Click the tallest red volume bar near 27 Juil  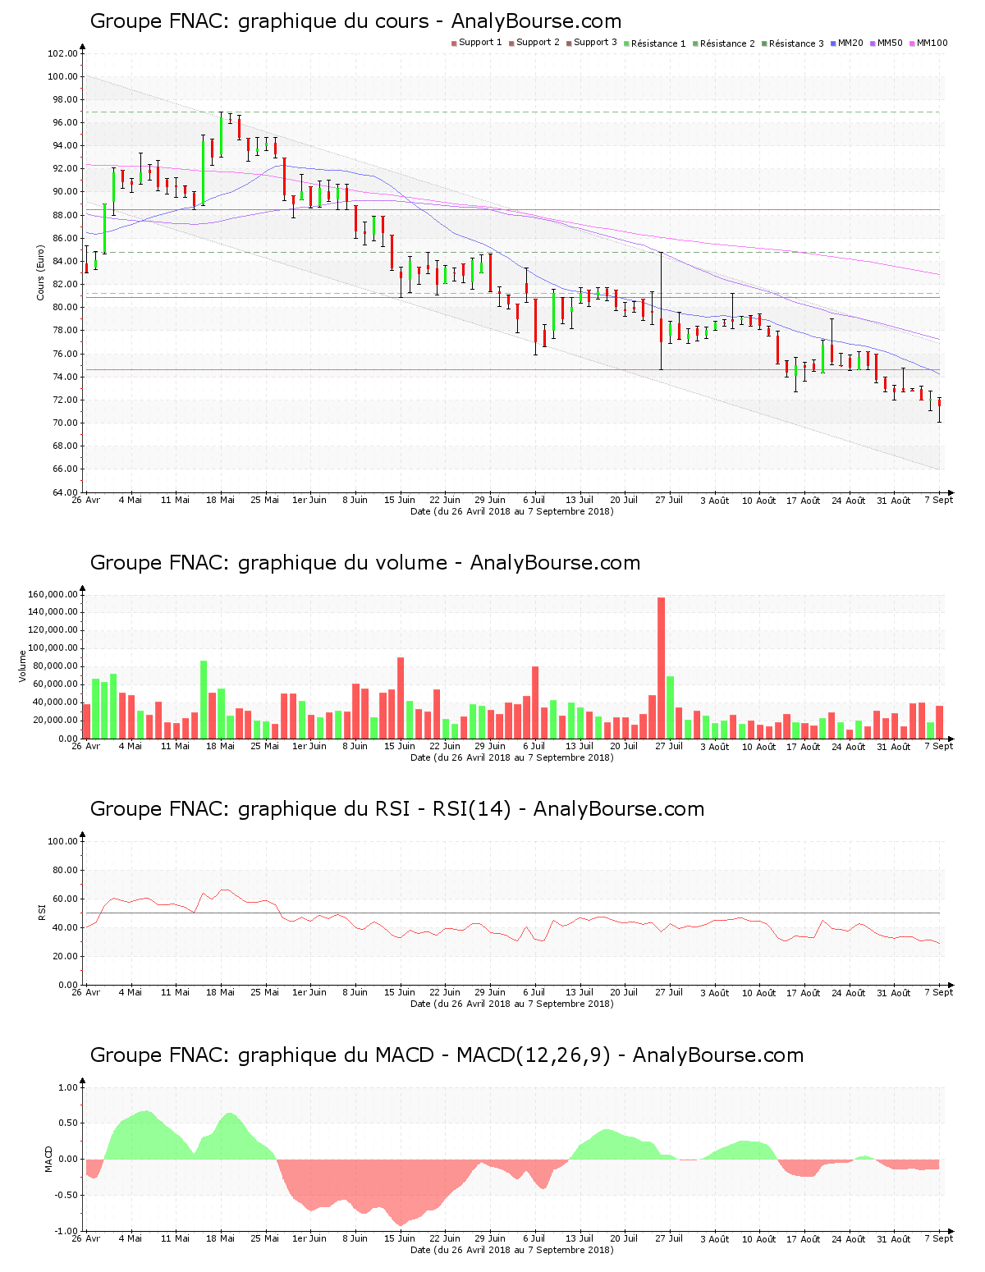point(661,668)
